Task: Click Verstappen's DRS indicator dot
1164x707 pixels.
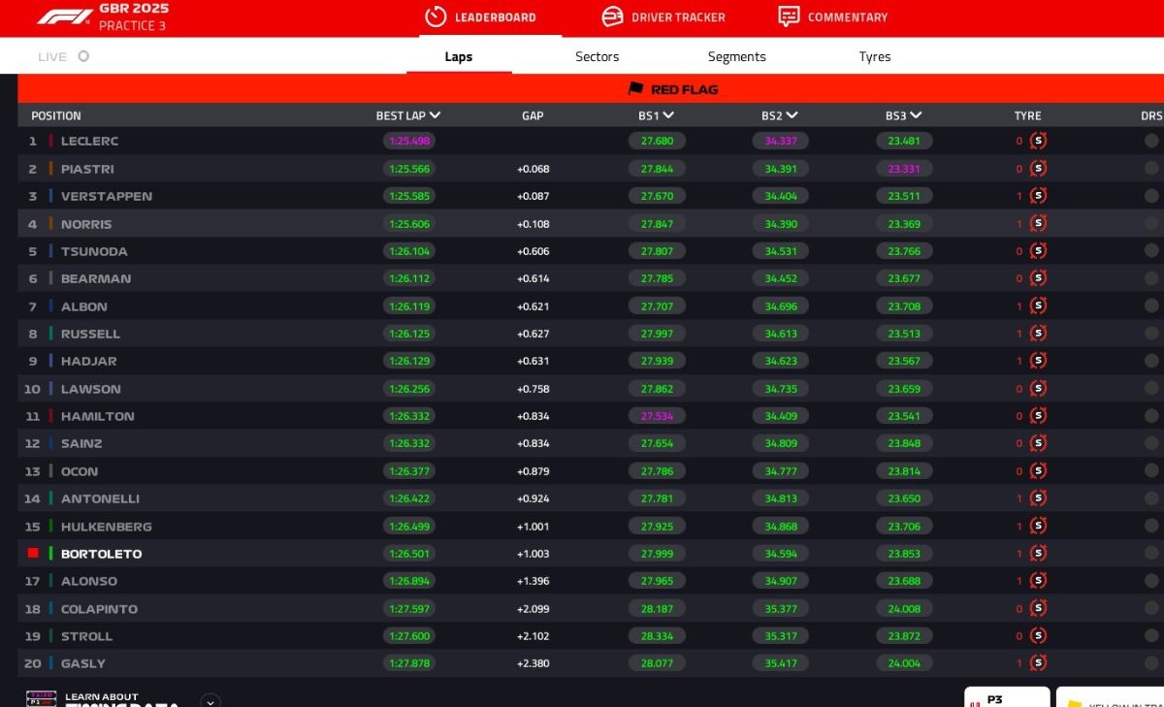Action: pos(1151,196)
